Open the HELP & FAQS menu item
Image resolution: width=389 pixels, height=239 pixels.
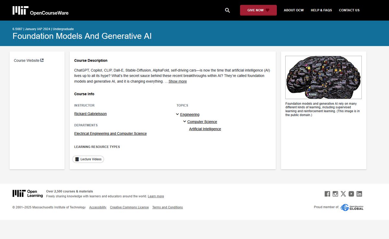coord(321,10)
